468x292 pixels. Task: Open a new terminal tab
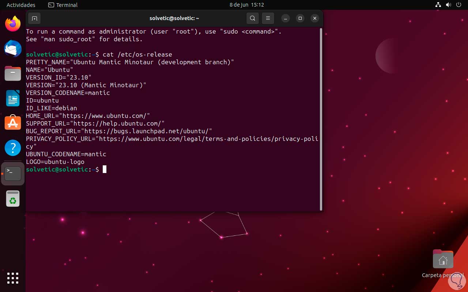tap(34, 18)
